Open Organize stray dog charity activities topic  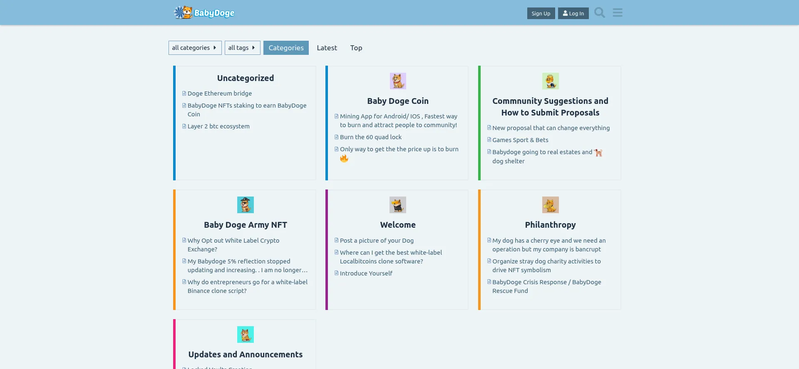pyautogui.click(x=546, y=266)
